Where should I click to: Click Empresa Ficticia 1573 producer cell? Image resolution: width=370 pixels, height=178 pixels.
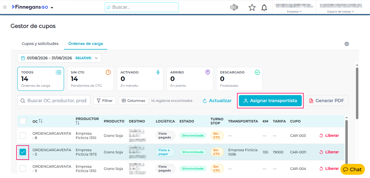click(x=86, y=152)
